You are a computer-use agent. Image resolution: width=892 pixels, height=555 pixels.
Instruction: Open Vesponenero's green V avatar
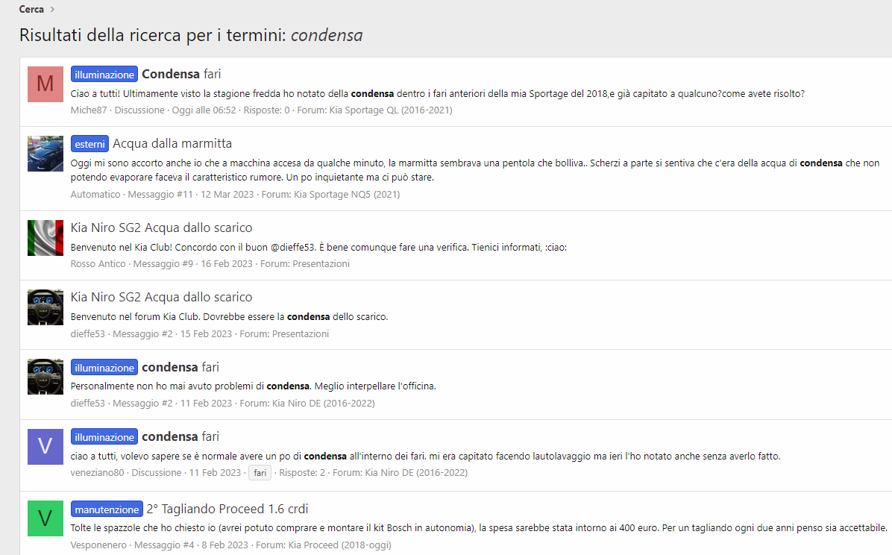pyautogui.click(x=45, y=518)
